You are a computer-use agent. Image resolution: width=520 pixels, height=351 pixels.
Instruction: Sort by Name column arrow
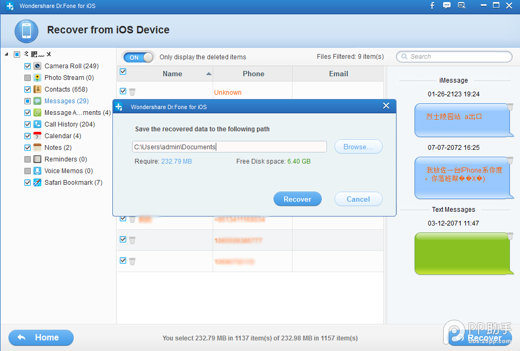pos(209,74)
